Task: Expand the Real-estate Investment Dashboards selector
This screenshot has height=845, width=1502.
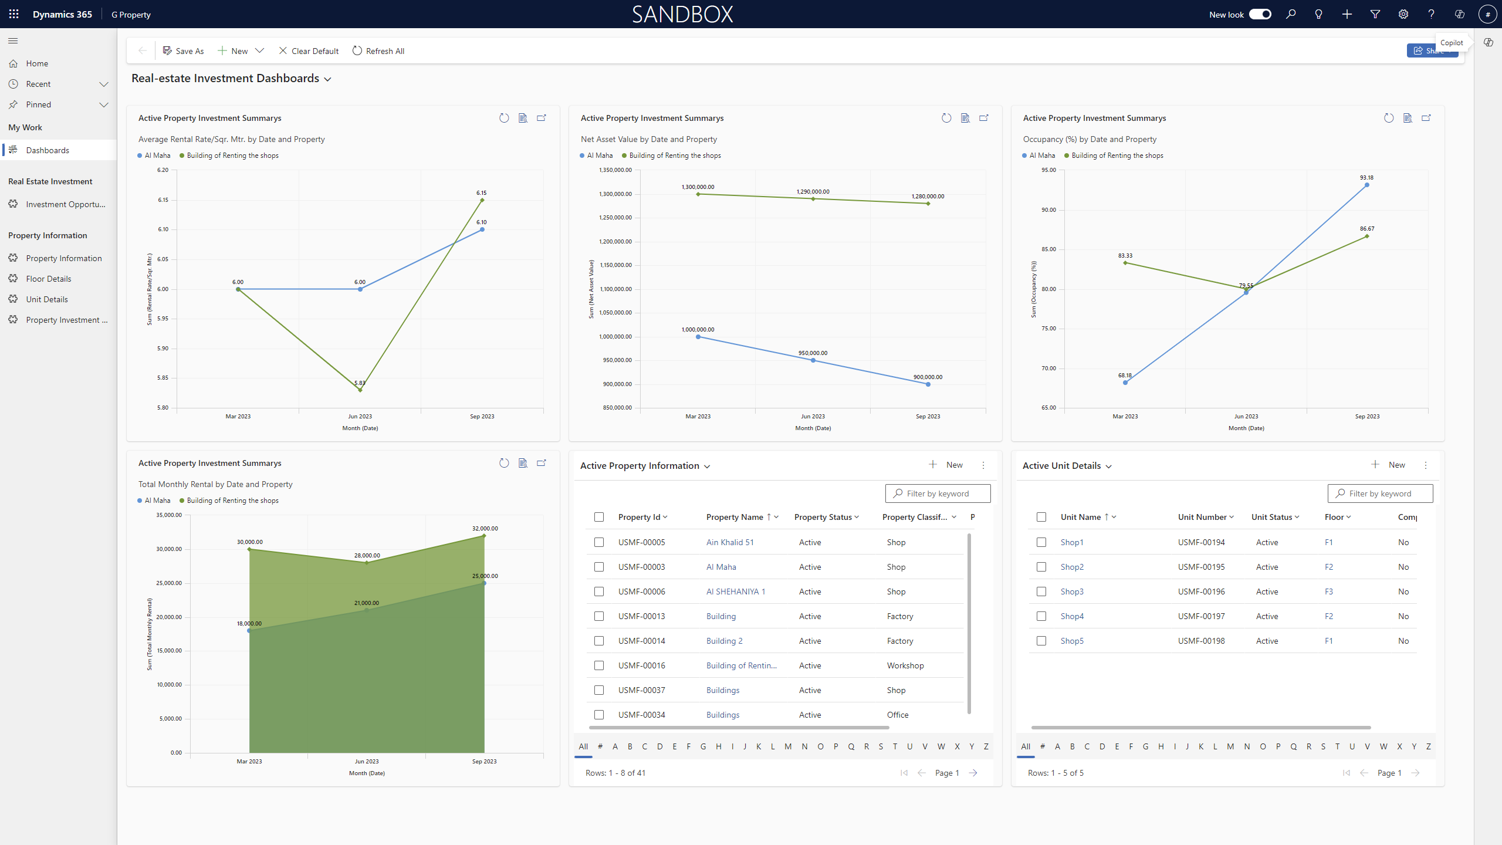Action: [328, 79]
